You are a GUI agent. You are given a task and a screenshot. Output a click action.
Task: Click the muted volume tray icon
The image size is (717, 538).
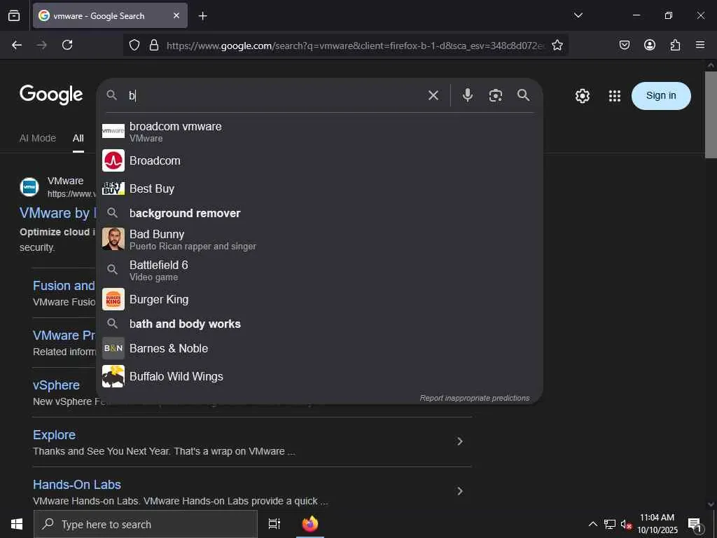point(626,524)
